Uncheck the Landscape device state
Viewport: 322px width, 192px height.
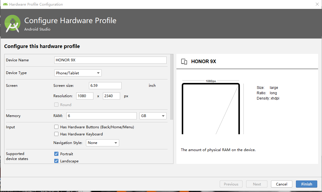pyautogui.click(x=56, y=161)
